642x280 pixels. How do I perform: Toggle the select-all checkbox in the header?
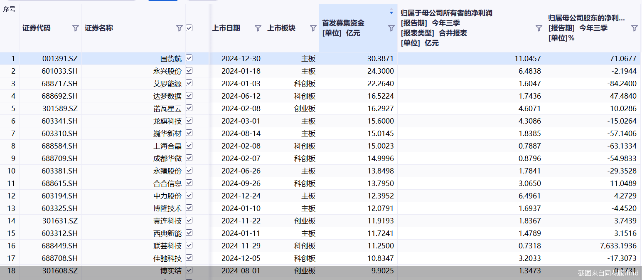click(189, 28)
